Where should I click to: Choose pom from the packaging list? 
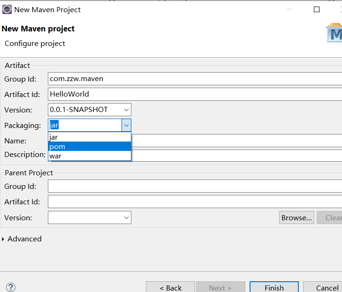90,146
